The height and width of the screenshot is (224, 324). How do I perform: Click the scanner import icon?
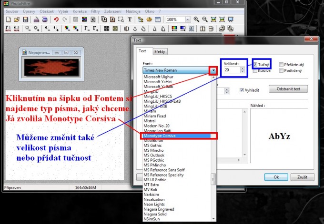(x=45, y=19)
